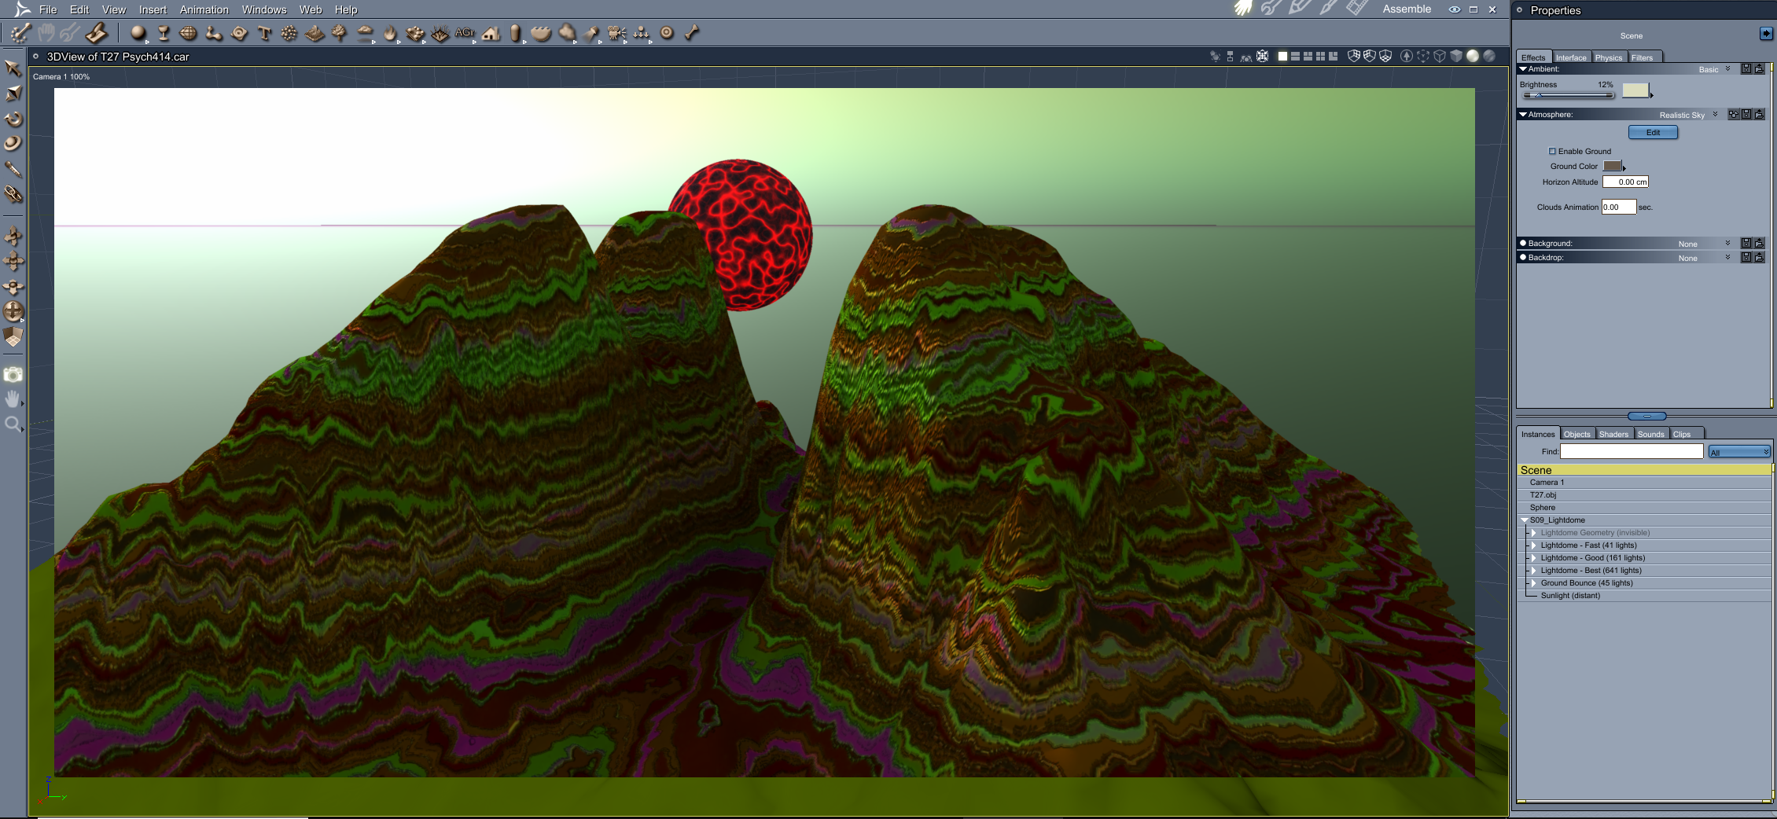Switch to four-view layout
Viewport: 1777px width, 819px height.
(x=1320, y=57)
